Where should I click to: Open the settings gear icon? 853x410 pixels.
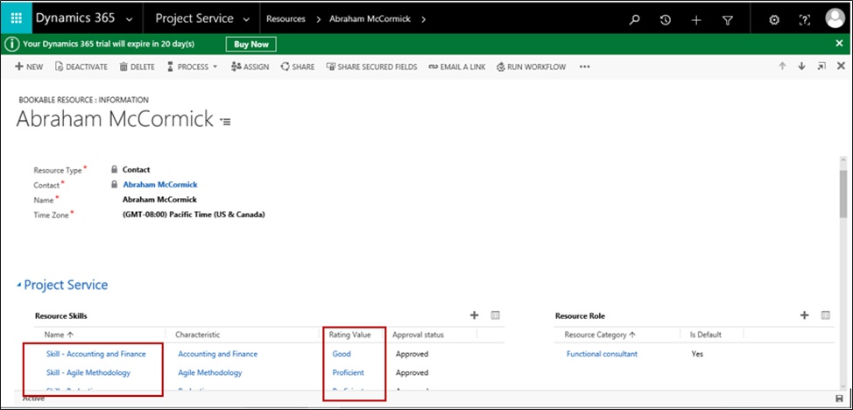pos(774,19)
